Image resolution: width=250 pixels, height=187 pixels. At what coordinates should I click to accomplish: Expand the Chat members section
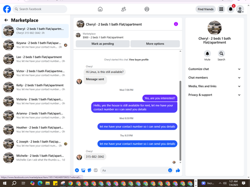(214, 78)
